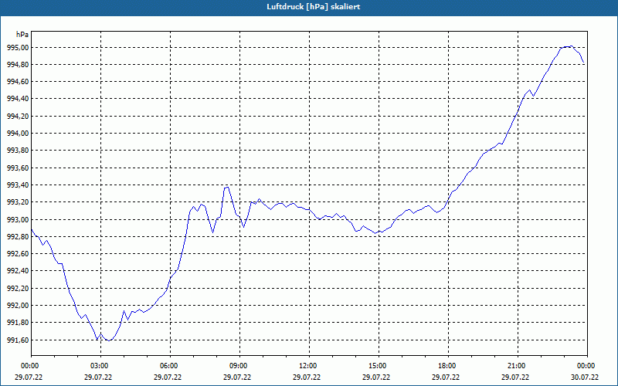Click the chart title 'Luftdruck [hPa] skaliert'
The width and height of the screenshot is (618, 386).
point(314,7)
